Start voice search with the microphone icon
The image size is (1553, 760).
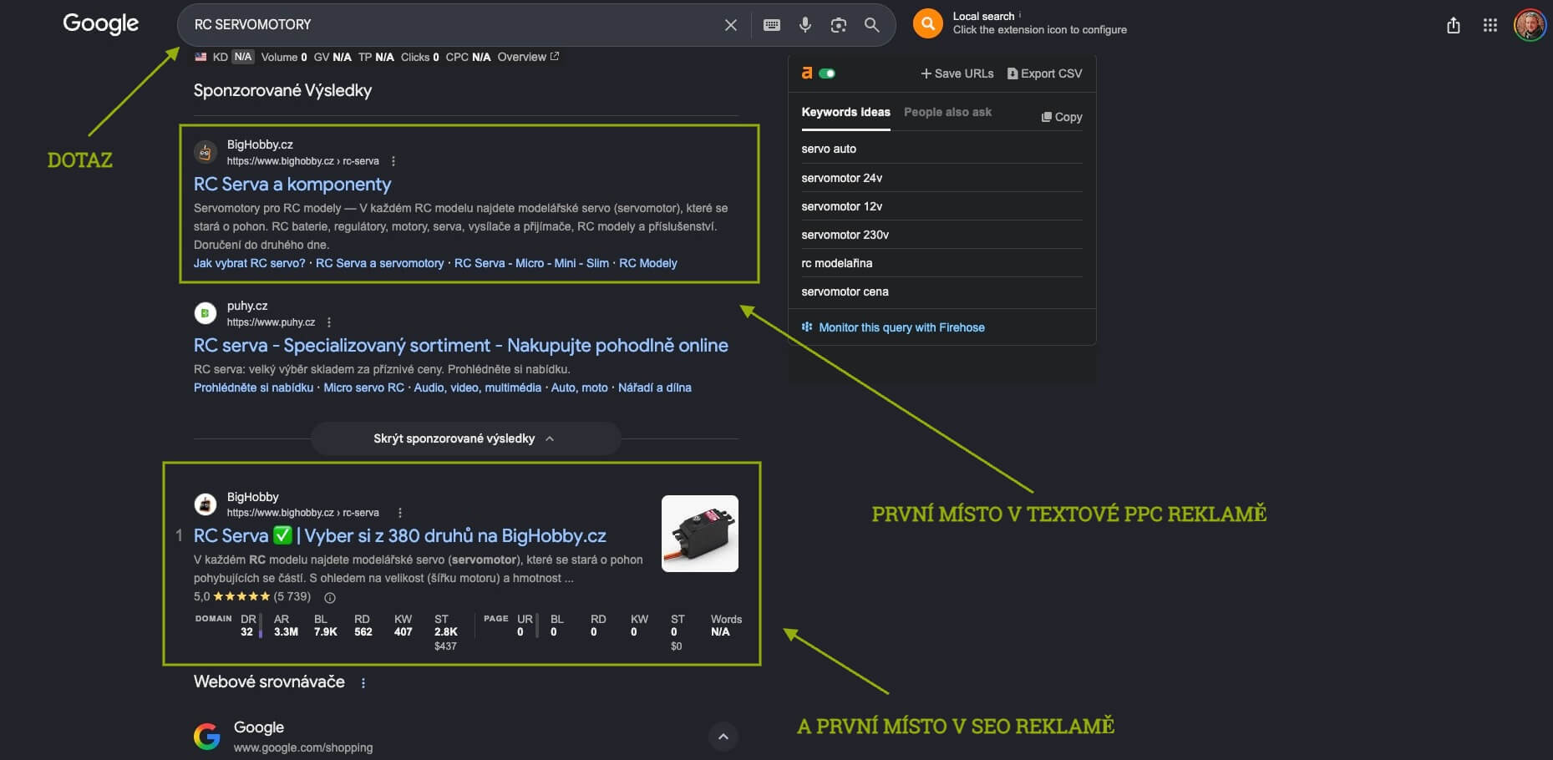click(805, 25)
